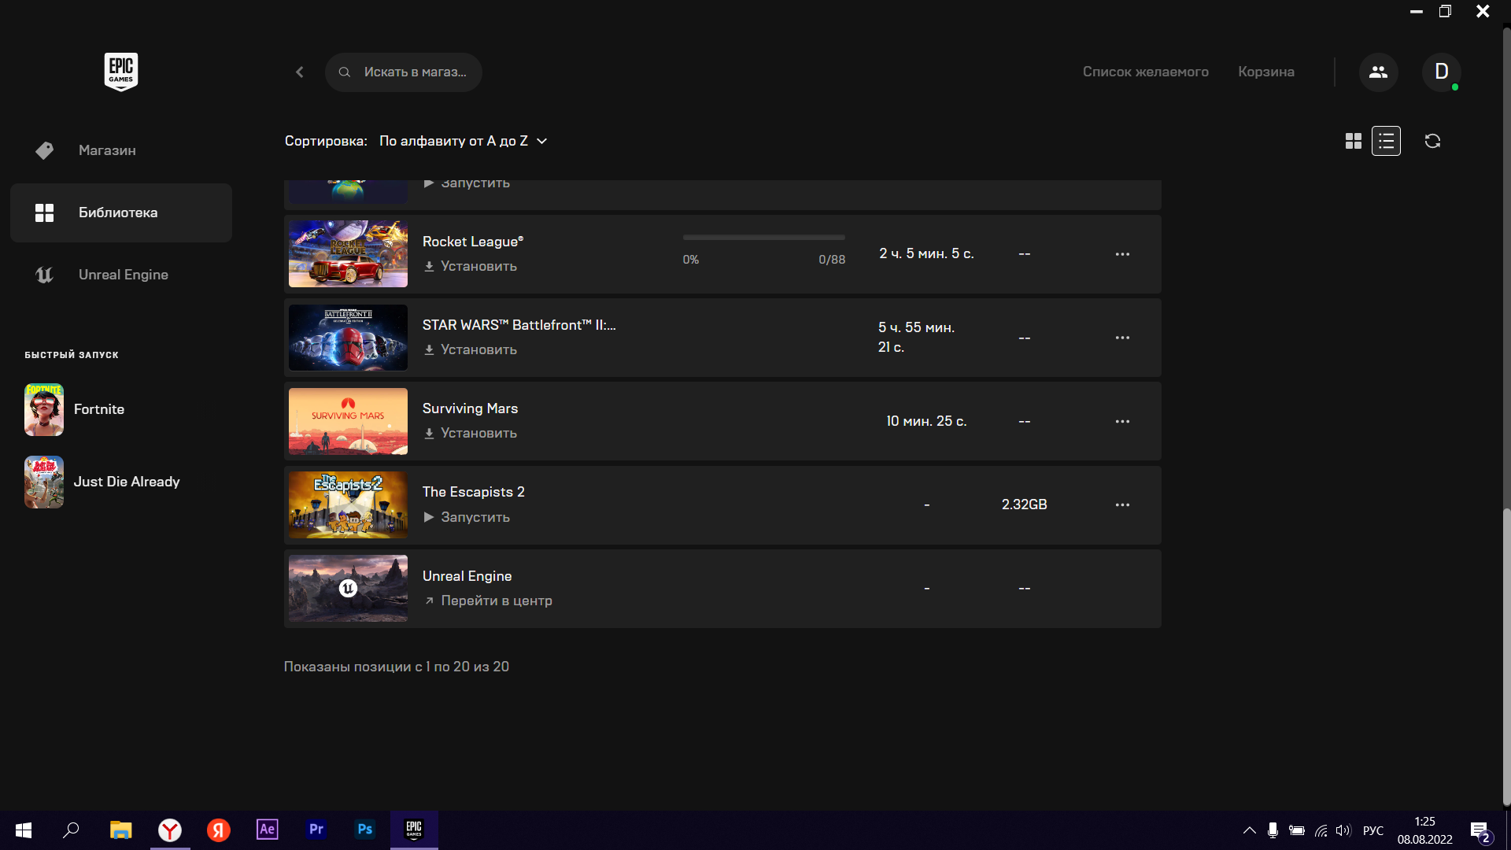
Task: Click the STAR WARS Battlefront II cover
Action: tap(348, 338)
